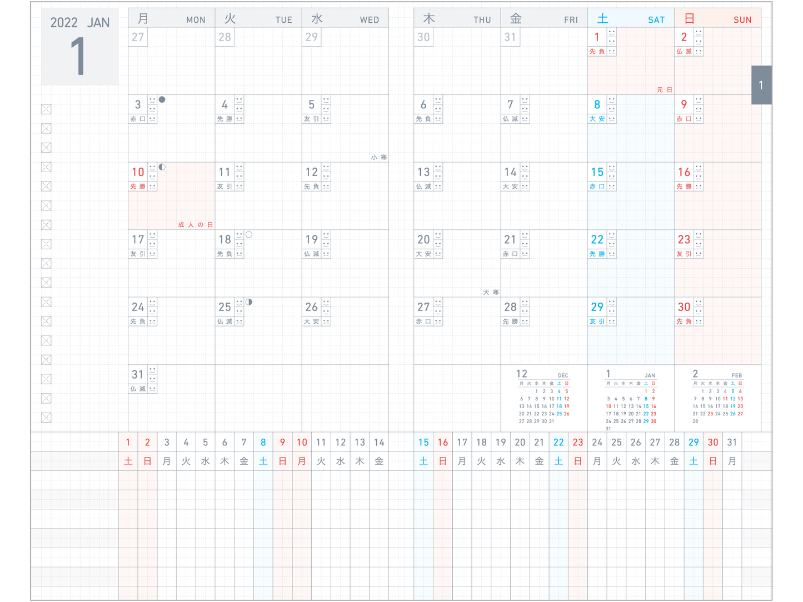Image resolution: width=803 pixels, height=602 pixels.
Task: Mark the sad face on January 9
Action: coord(699,119)
